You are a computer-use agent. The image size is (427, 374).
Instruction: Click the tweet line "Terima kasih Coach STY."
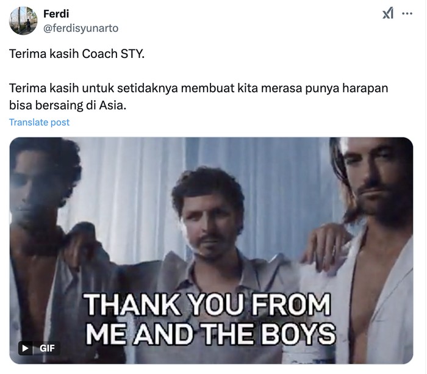(77, 54)
